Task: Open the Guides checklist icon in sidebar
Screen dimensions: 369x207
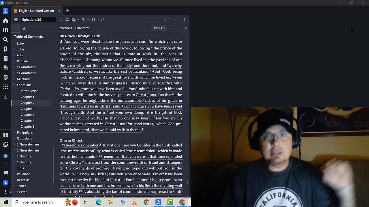Action: tap(5, 58)
